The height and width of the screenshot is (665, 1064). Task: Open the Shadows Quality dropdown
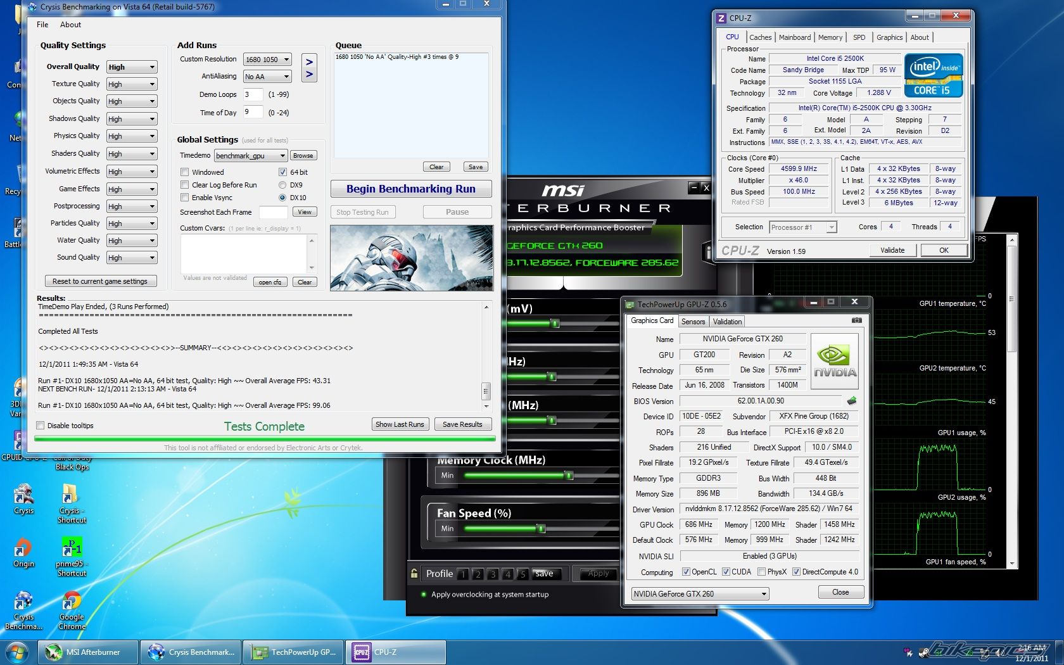tap(132, 118)
